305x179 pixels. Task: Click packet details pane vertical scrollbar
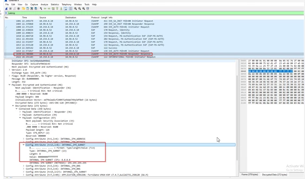click(237, 118)
